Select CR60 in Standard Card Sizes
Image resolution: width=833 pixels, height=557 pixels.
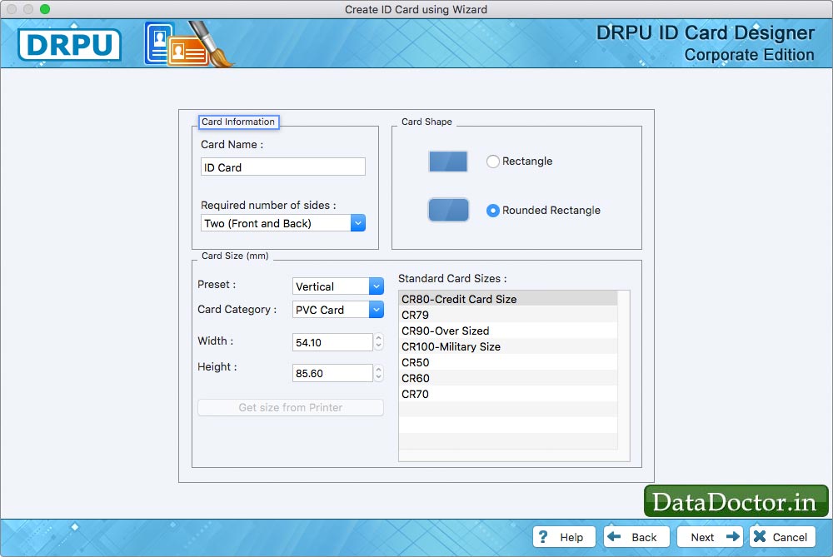[508, 379]
